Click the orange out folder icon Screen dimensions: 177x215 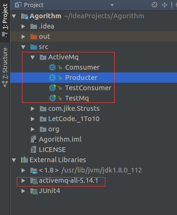coord(34,36)
